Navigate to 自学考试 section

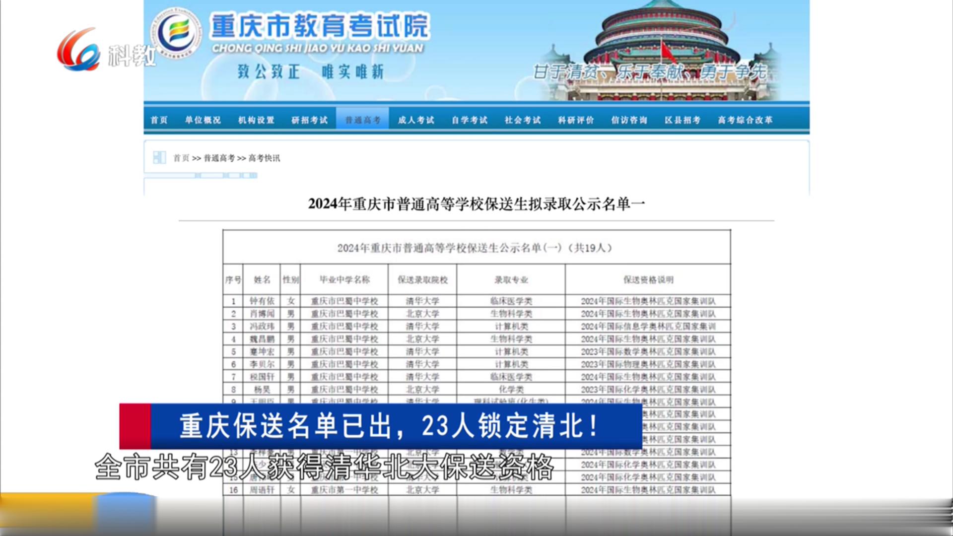coord(469,120)
